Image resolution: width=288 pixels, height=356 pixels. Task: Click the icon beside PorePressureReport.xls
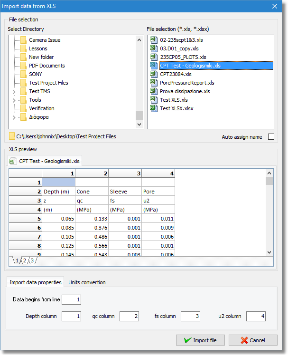click(x=153, y=83)
